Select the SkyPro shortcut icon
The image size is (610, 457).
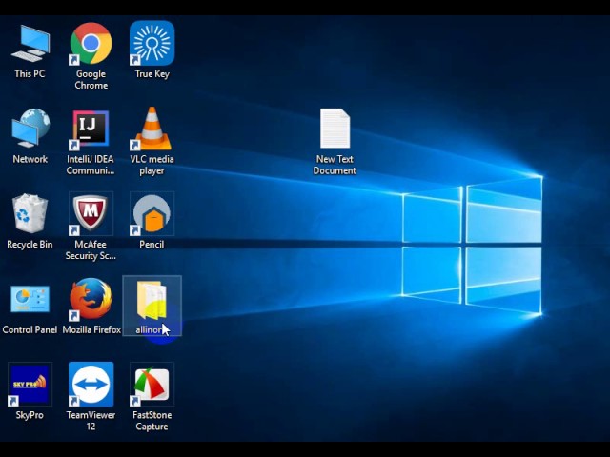tap(30, 384)
